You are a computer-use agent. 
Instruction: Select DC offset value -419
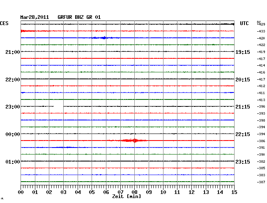click(261, 52)
